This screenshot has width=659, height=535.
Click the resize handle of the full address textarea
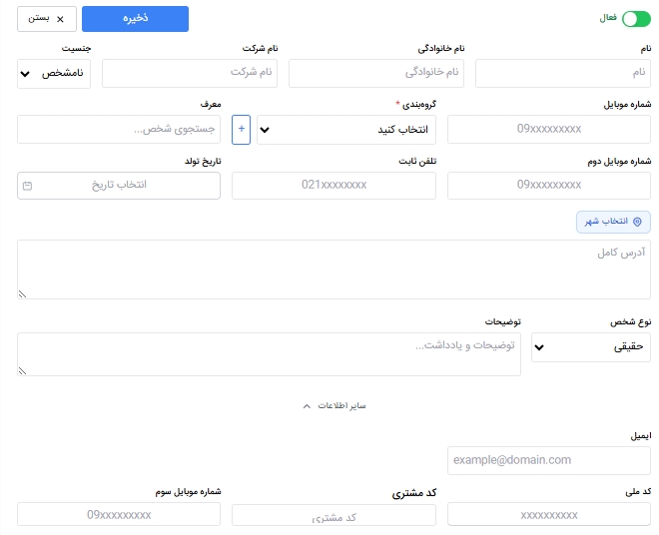pyautogui.click(x=22, y=294)
